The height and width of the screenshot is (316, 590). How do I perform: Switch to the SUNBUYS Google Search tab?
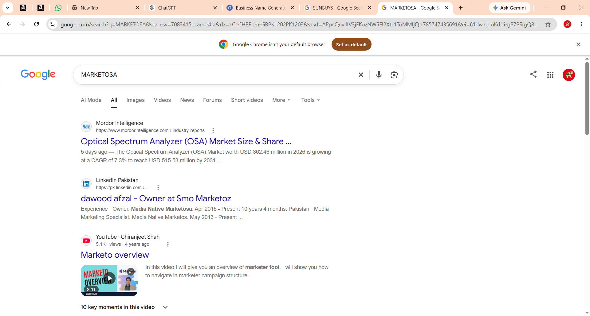pyautogui.click(x=338, y=8)
